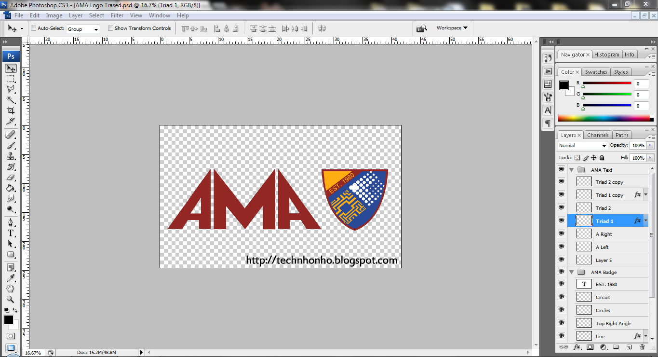Enable the Show Transform Controls checkbox
658x357 pixels.
coord(110,28)
